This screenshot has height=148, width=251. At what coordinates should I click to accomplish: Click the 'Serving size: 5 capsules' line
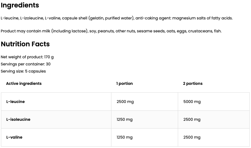23,71
